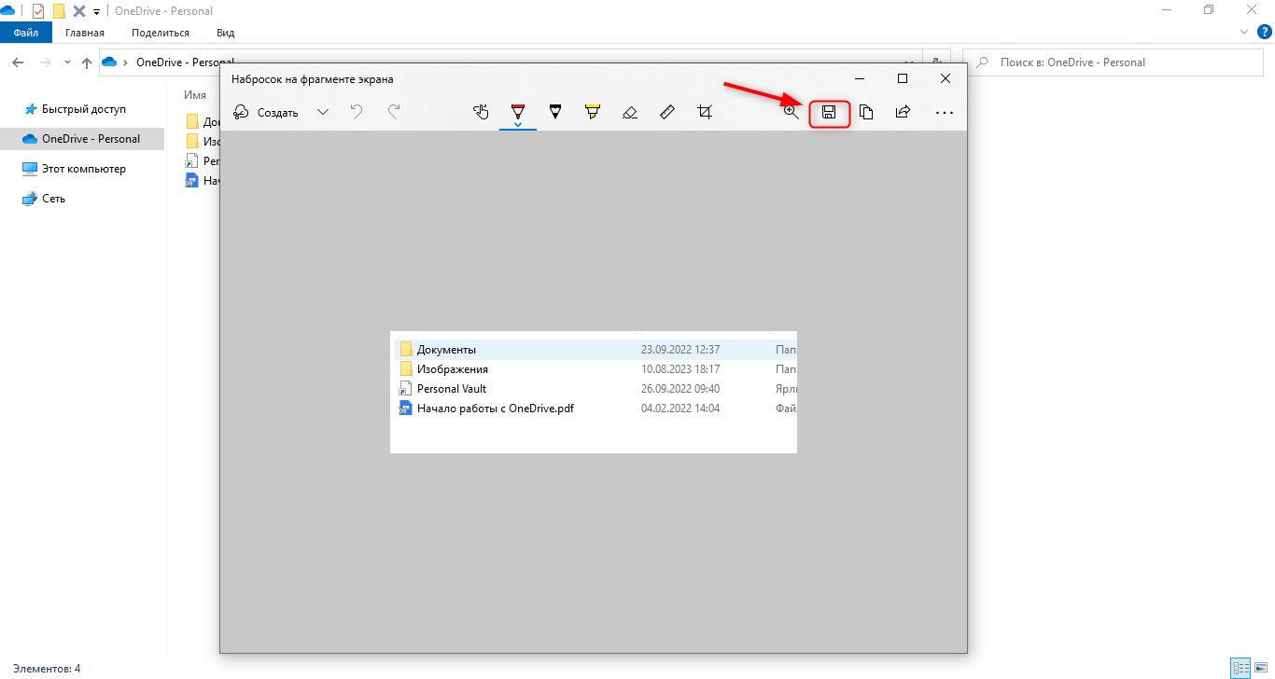Select the yellow highlighter tool

coord(592,112)
